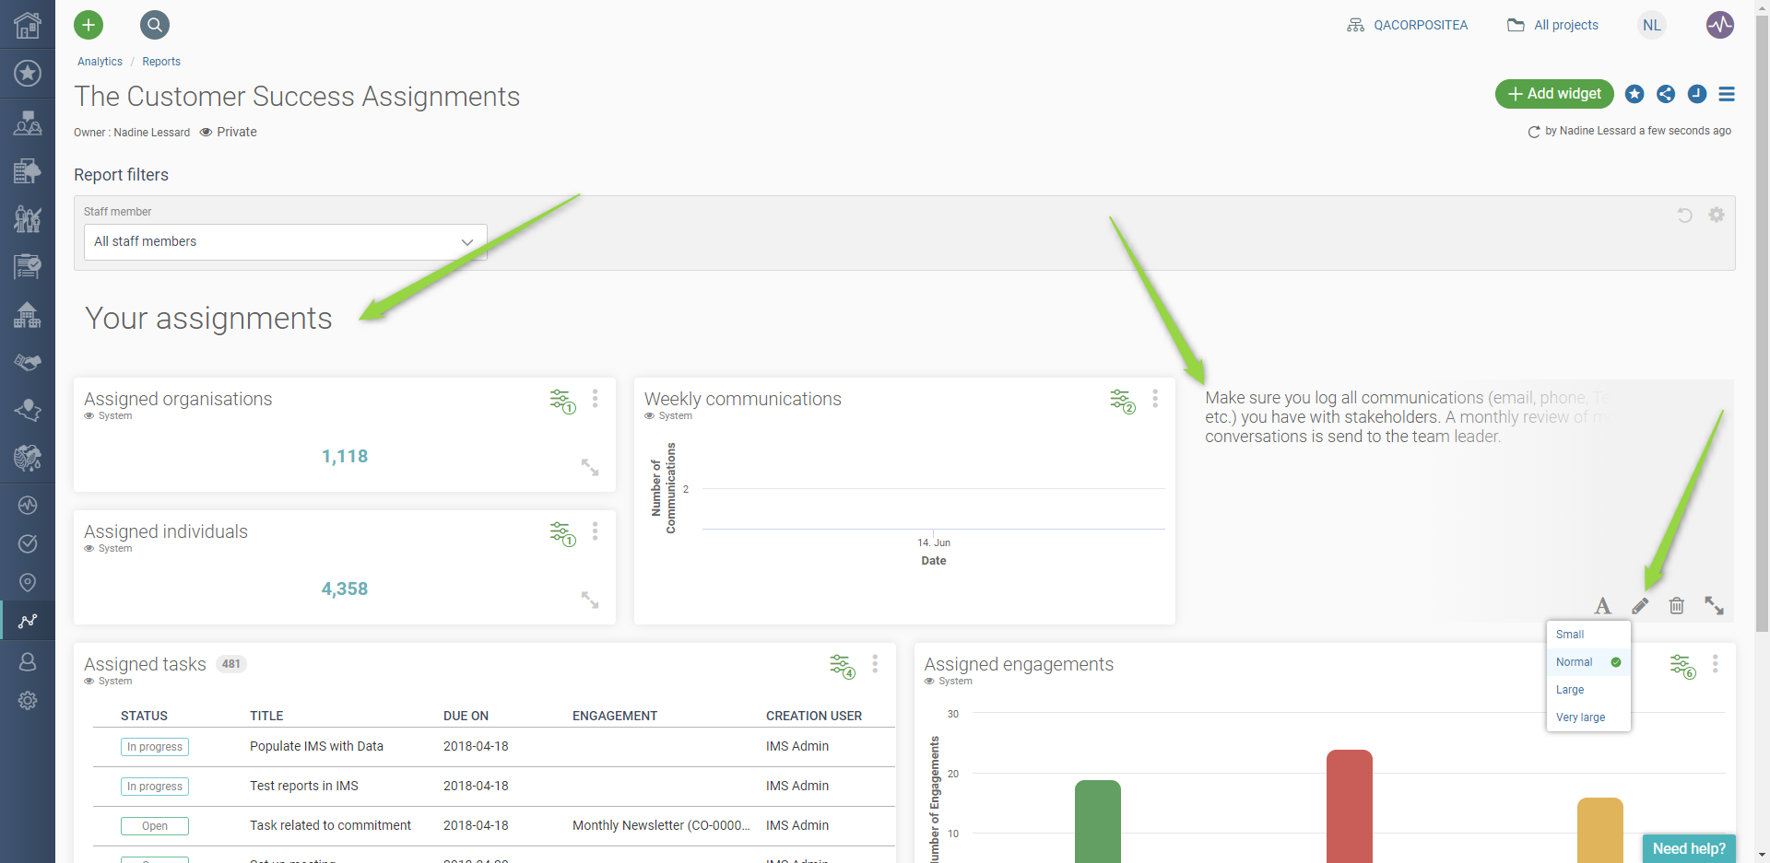Click the Populate IMS with Data task

click(x=316, y=746)
